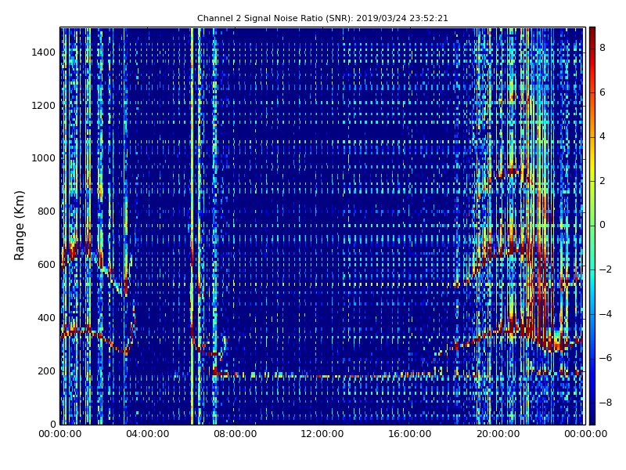Click the 600 range tick label
This screenshot has height=470, width=626.
coord(46,265)
